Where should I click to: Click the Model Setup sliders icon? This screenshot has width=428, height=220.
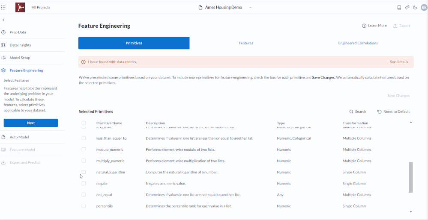pos(3,58)
